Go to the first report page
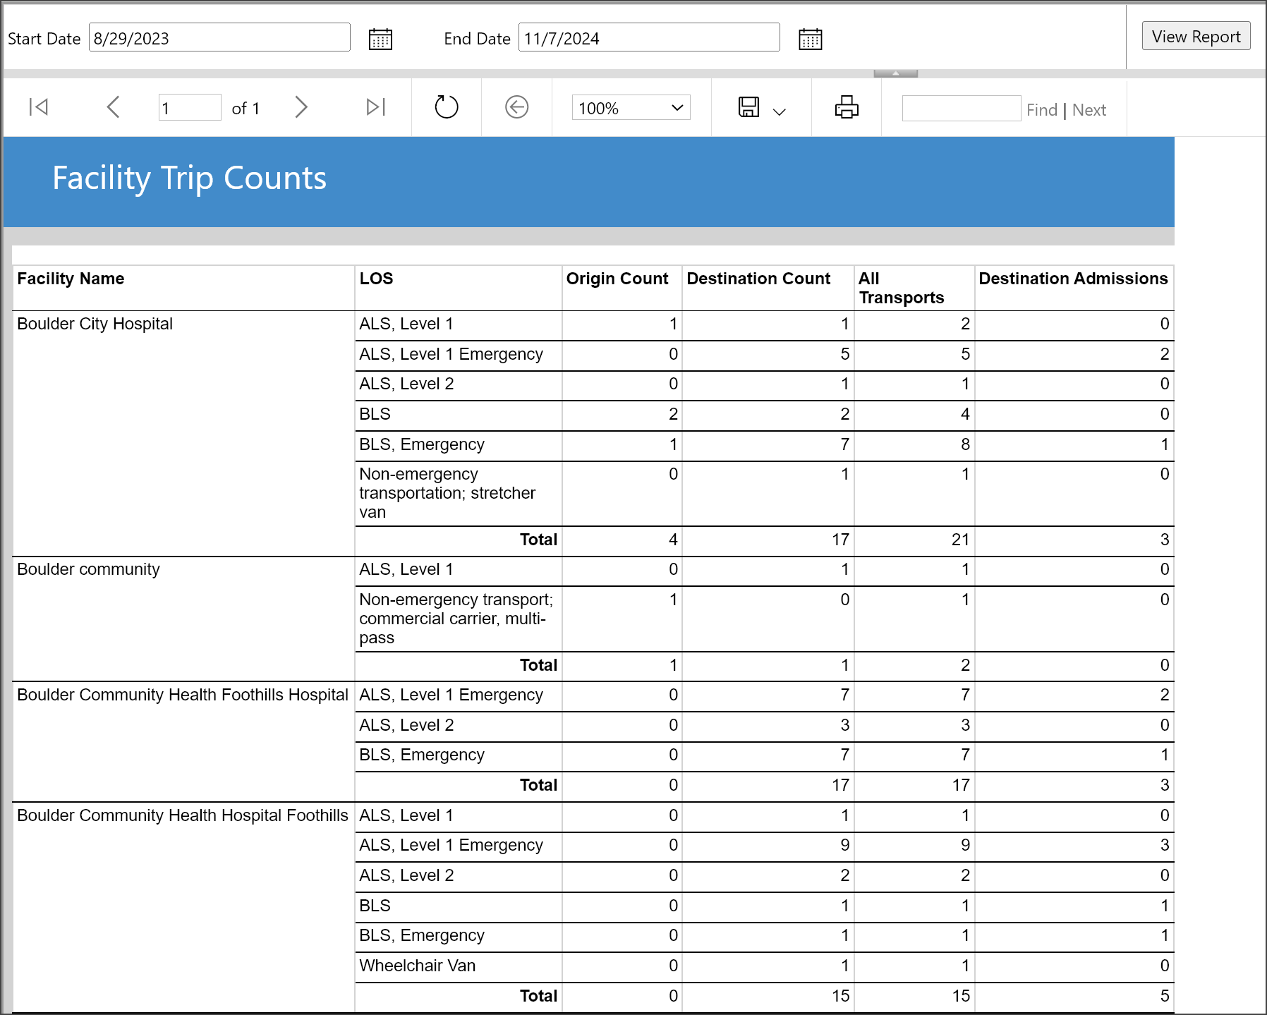This screenshot has height=1015, width=1267. point(39,107)
